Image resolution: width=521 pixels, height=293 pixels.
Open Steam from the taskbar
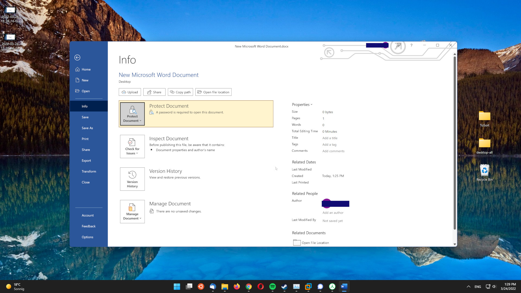click(x=284, y=286)
